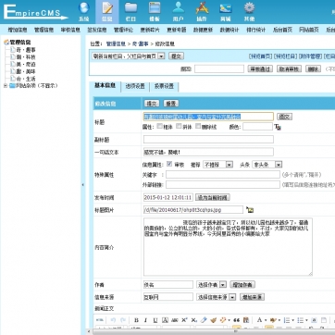Apply Underline in the editor toolbar
The width and height of the screenshot is (335, 335).
155,320
